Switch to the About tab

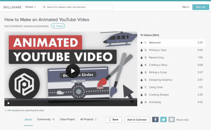tap(28, 119)
